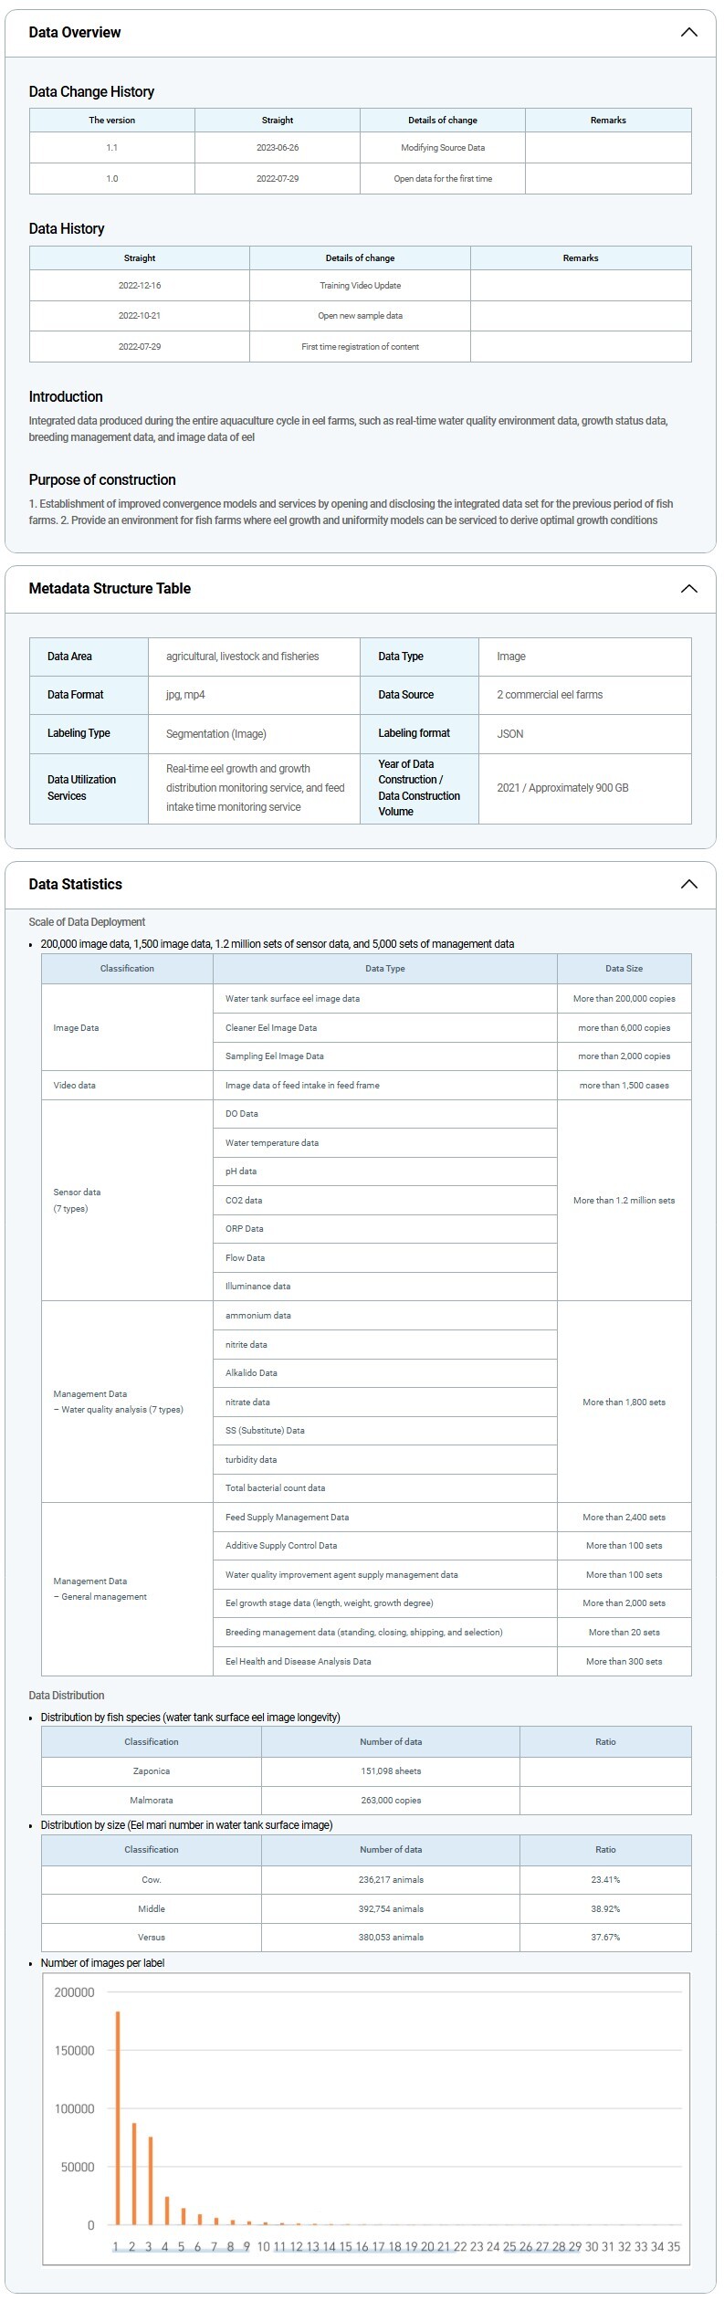Click the 38.92% ratio cell
Screen dimensions: 724x2301
604,1909
